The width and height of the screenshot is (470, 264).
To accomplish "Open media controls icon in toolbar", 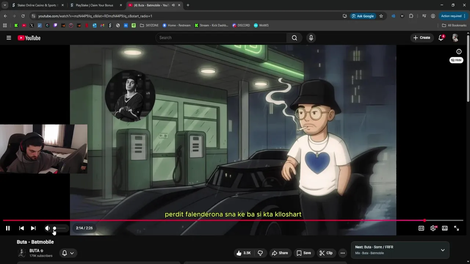I will 424,16.
